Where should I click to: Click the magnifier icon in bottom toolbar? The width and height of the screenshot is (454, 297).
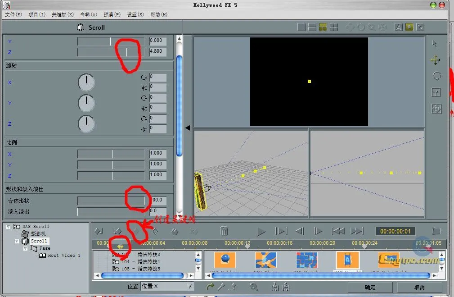(x=254, y=287)
